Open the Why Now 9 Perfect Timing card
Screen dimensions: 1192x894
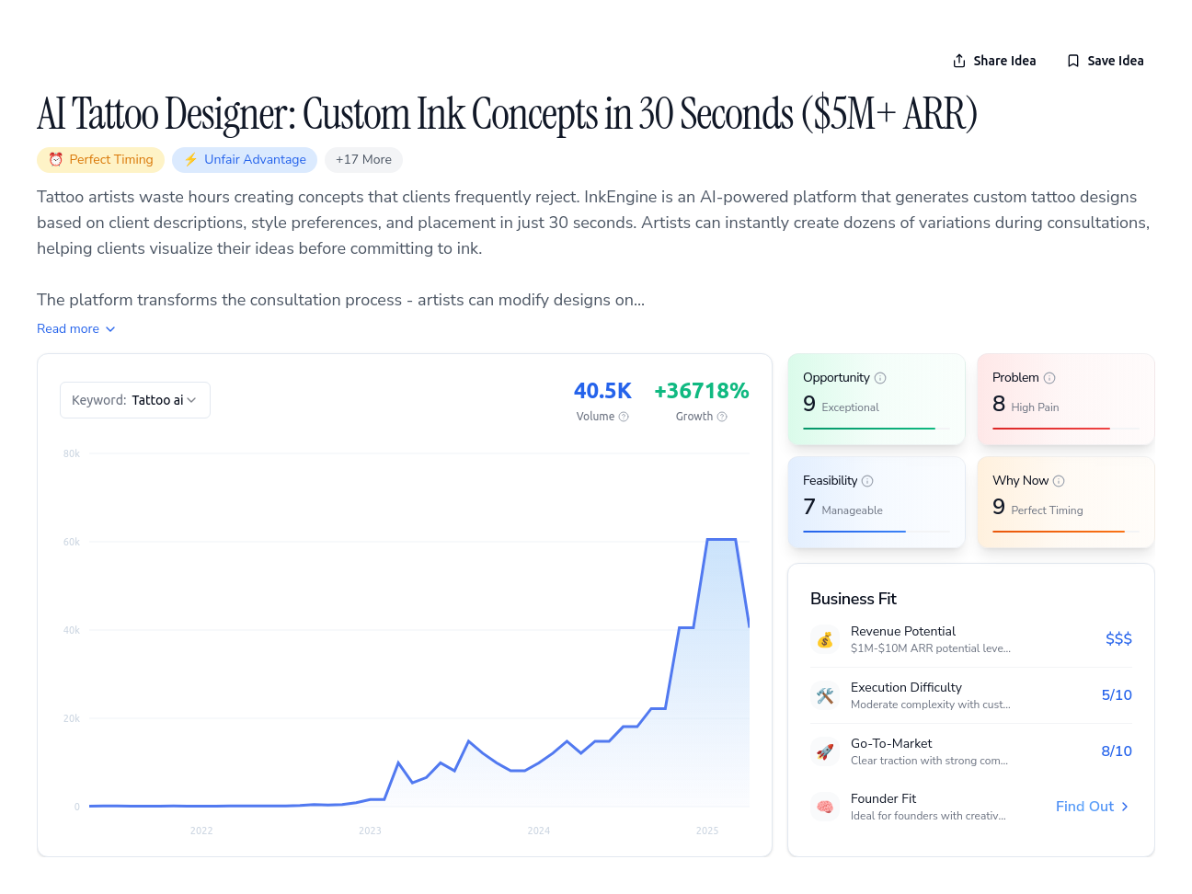[x=1066, y=502]
